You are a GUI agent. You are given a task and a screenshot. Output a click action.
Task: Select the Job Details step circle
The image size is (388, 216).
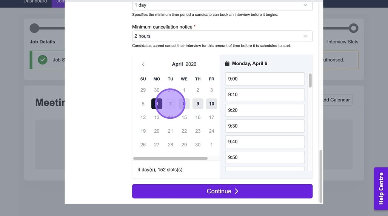pos(34,28)
